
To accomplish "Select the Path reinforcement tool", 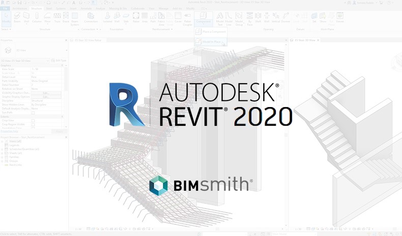I will [x=153, y=18].
